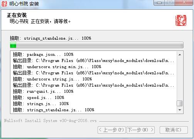Click the status text above the progress bar
Screen dimensions: 194x139
51,38
